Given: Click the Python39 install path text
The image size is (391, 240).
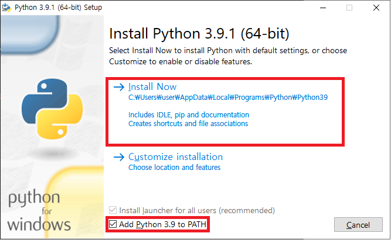Looking at the screenshot, I should point(228,98).
